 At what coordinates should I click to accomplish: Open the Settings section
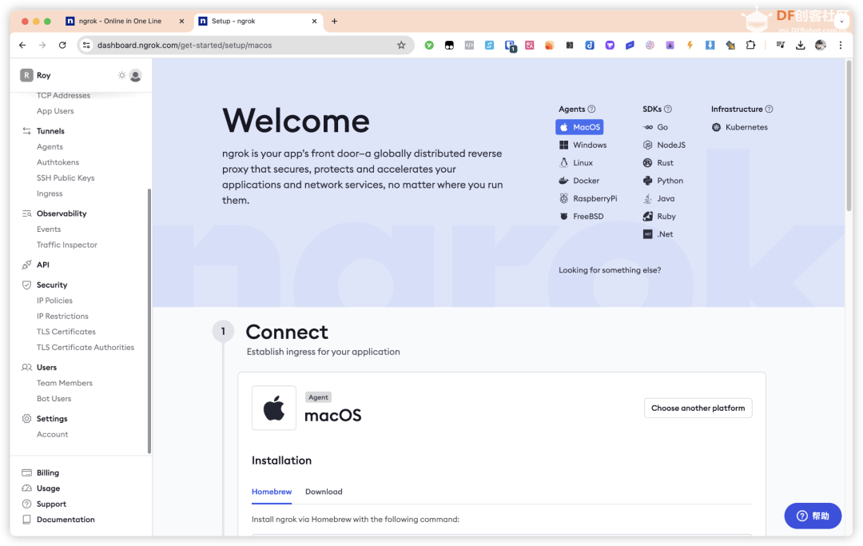(52, 419)
